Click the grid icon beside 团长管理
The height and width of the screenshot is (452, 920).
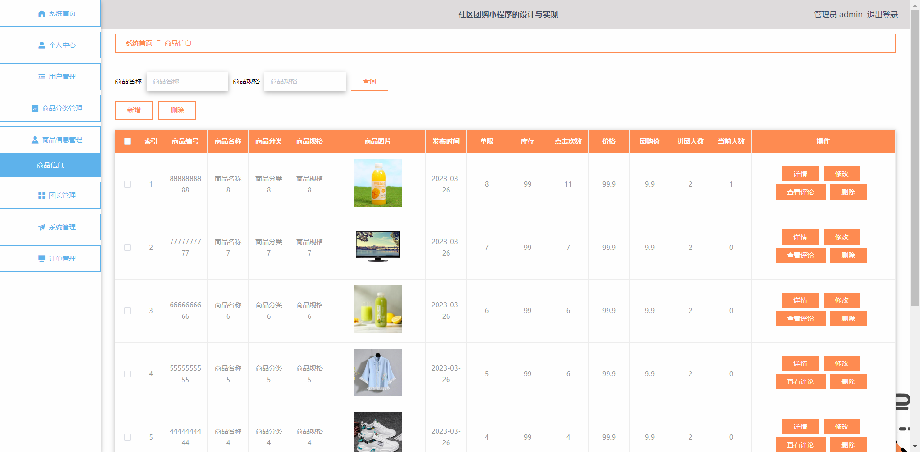click(42, 195)
